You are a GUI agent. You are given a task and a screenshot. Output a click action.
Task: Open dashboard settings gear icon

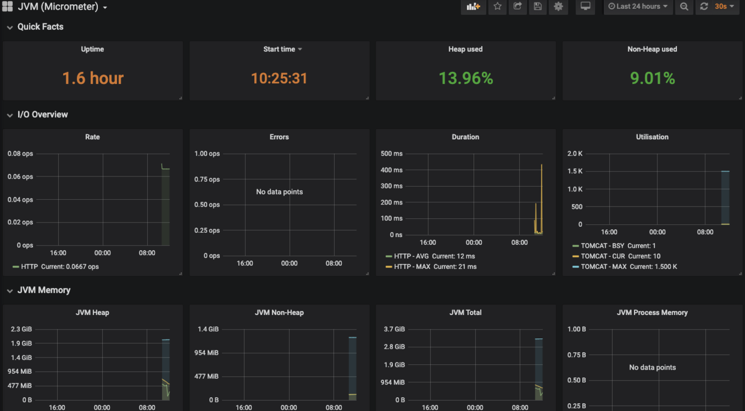(x=558, y=7)
